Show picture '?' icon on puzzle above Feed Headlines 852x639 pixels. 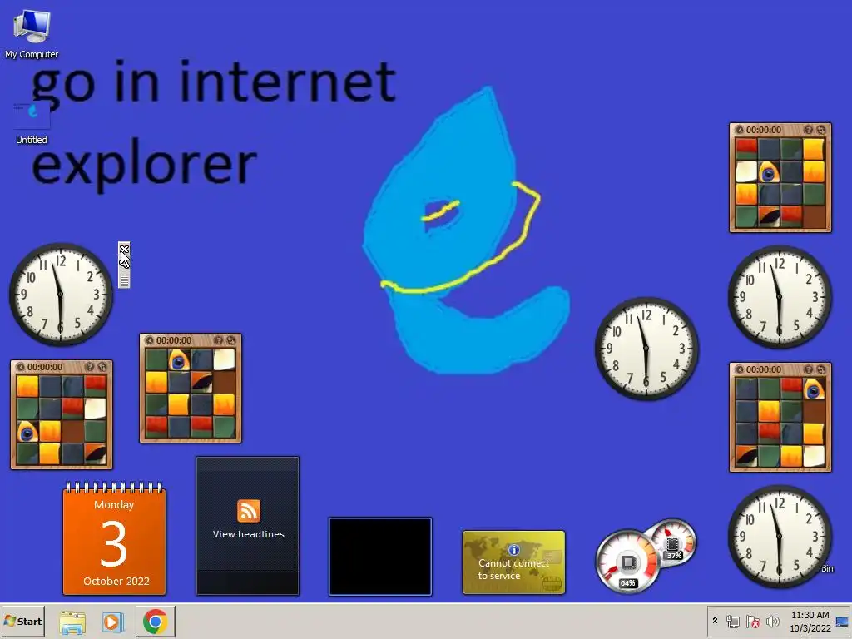point(219,340)
